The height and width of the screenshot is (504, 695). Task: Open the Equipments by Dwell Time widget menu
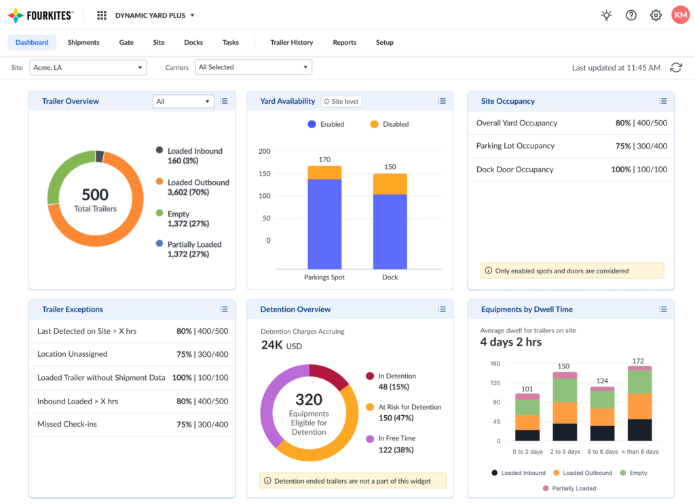pos(663,309)
